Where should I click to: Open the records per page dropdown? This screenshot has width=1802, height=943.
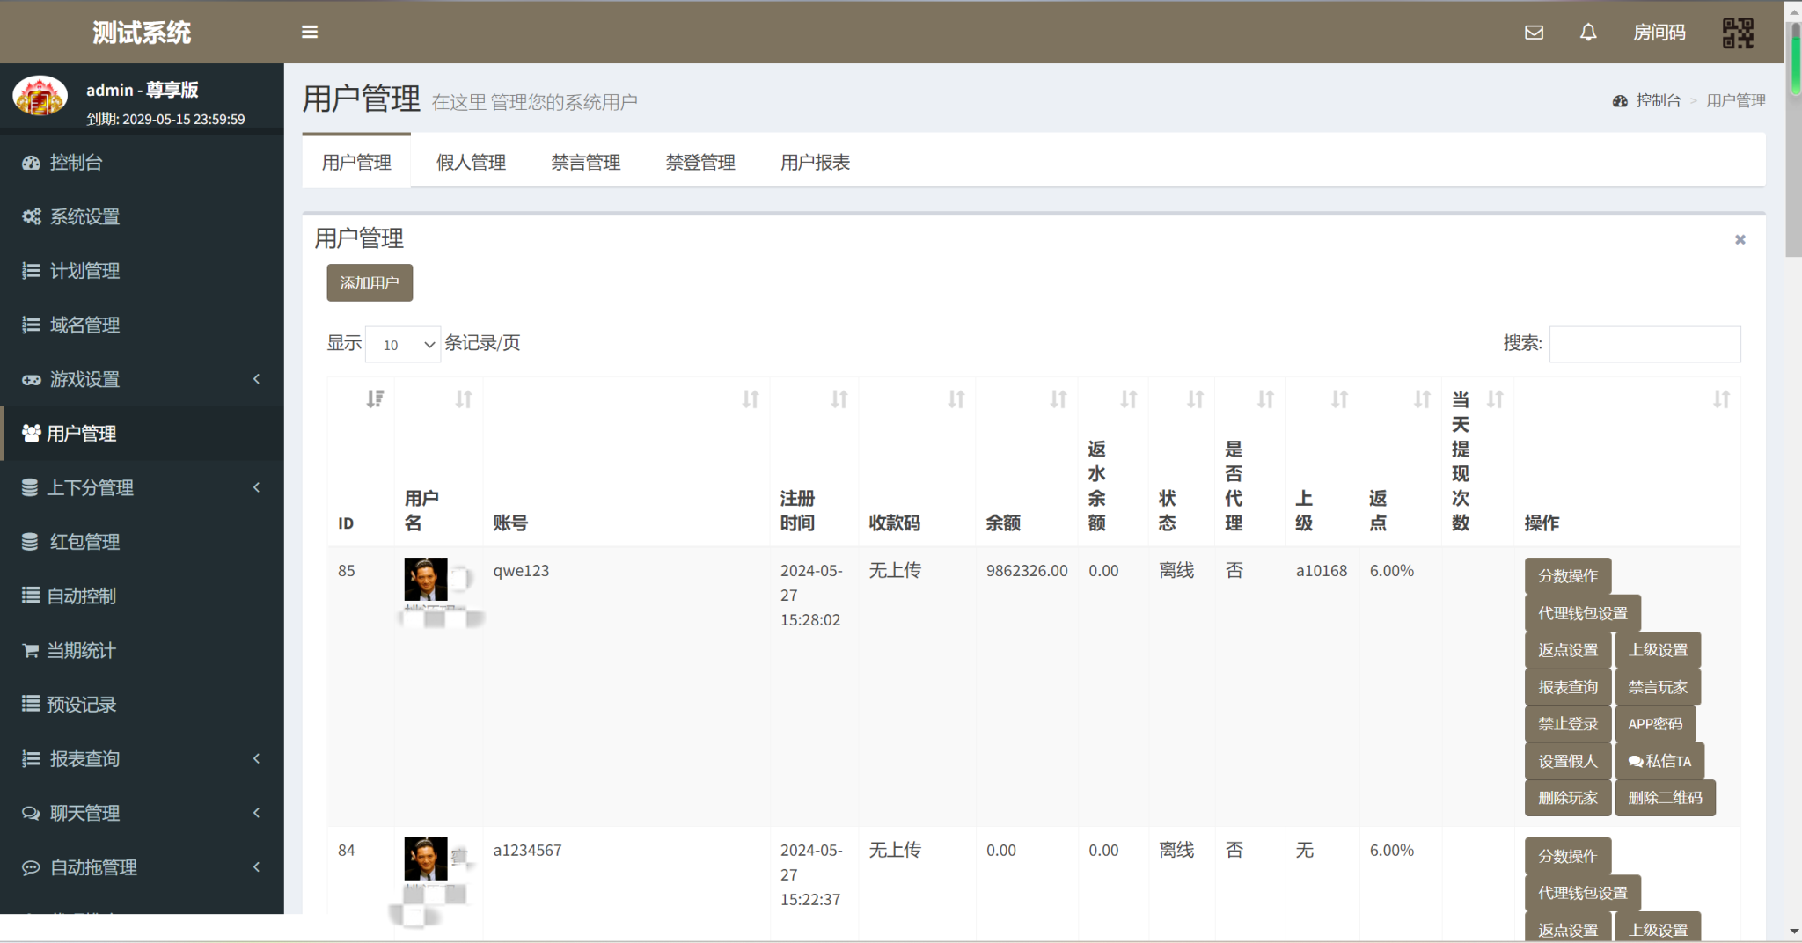click(x=403, y=344)
